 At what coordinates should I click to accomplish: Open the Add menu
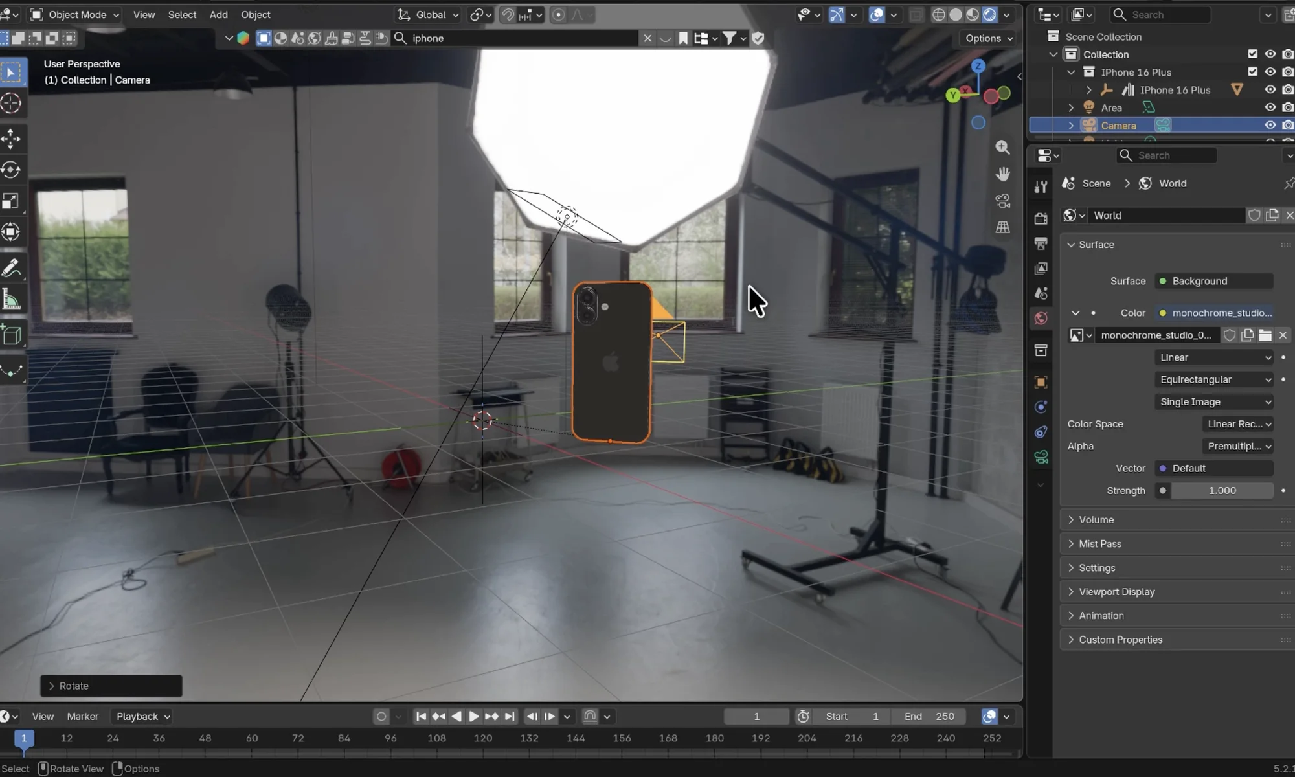(218, 15)
